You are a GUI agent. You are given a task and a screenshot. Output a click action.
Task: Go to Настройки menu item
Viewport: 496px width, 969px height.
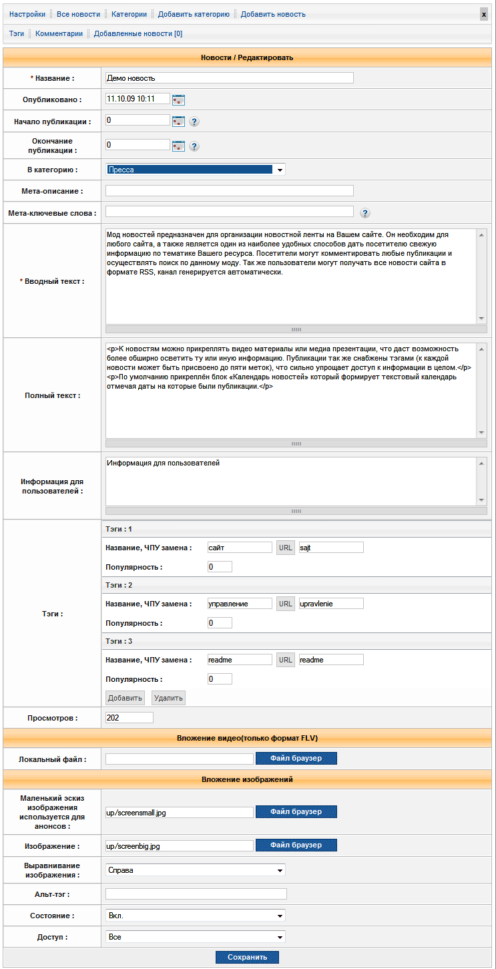[x=27, y=14]
